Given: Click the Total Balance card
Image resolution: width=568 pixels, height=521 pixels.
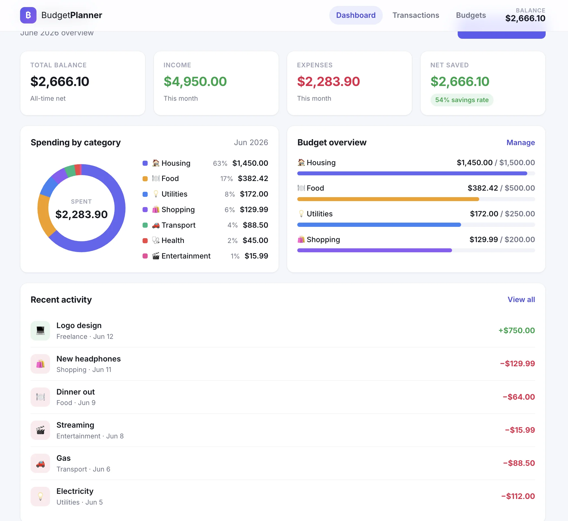Looking at the screenshot, I should pos(83,83).
